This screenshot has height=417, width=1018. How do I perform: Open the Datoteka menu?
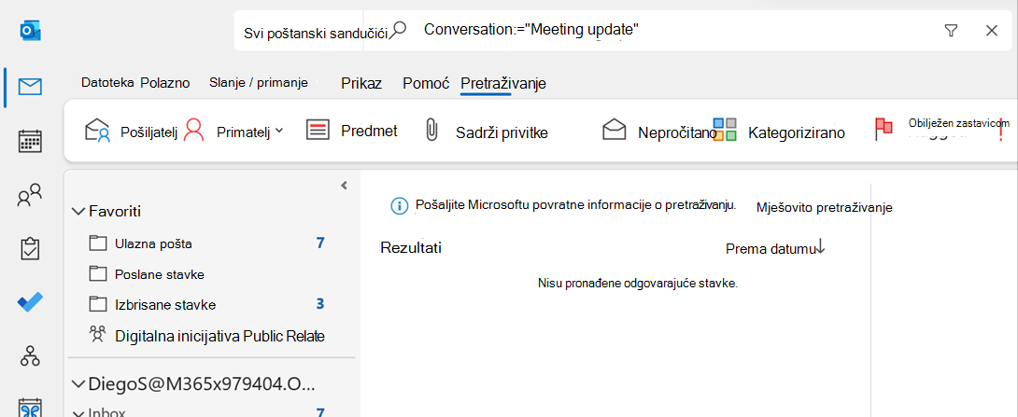click(107, 83)
